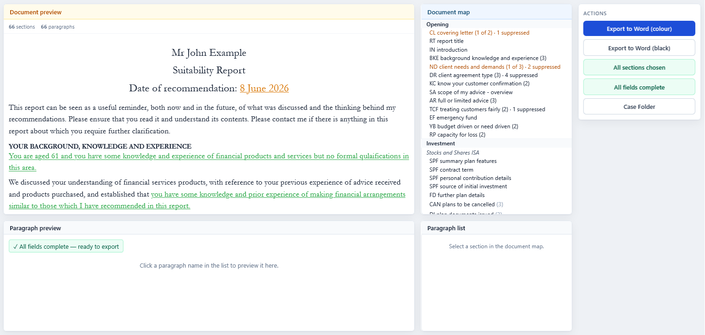Click the 66 sections count
Image resolution: width=705 pixels, height=335 pixels.
pyautogui.click(x=22, y=27)
